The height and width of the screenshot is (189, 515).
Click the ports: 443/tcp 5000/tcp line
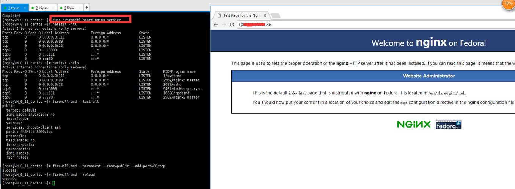(29, 132)
